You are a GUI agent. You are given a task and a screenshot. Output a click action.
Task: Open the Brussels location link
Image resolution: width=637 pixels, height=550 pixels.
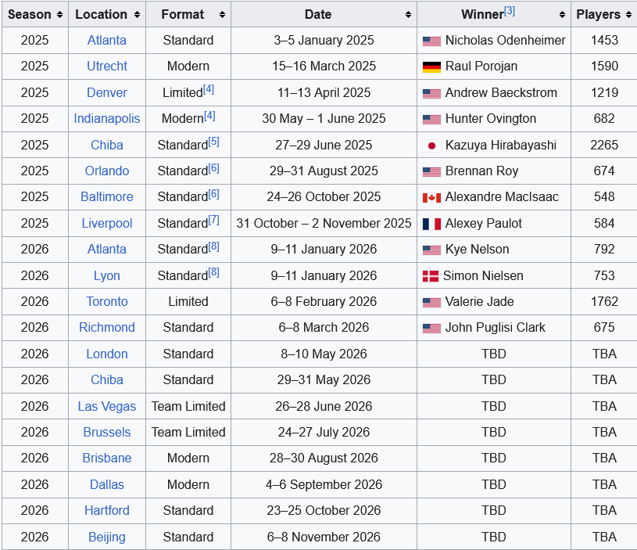point(107,432)
